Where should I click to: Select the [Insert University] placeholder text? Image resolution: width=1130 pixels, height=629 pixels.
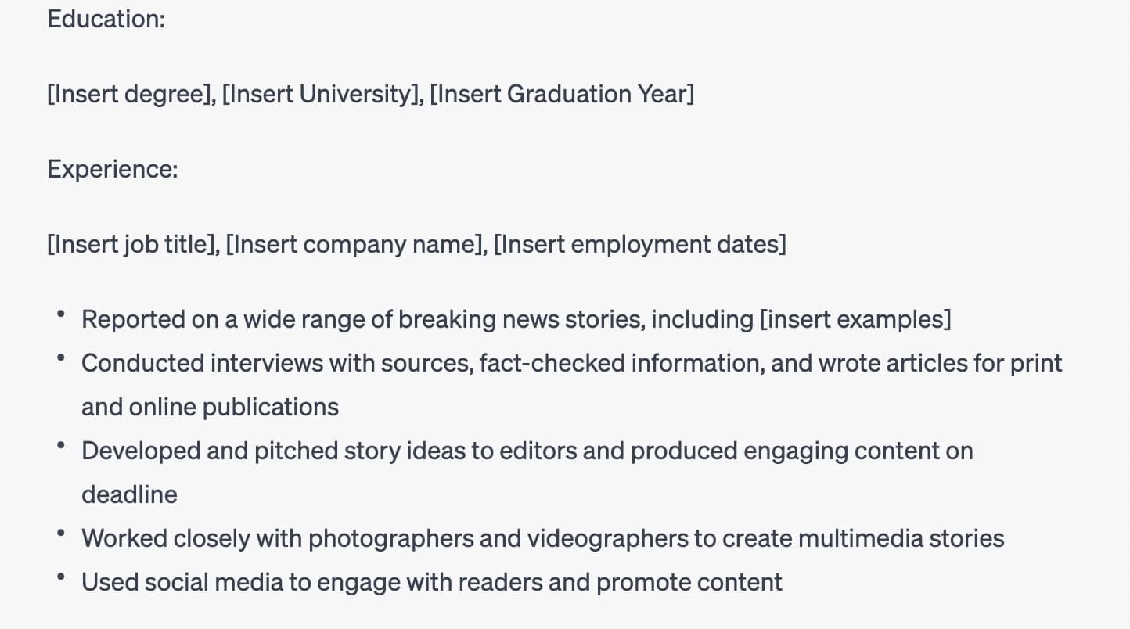coord(319,94)
